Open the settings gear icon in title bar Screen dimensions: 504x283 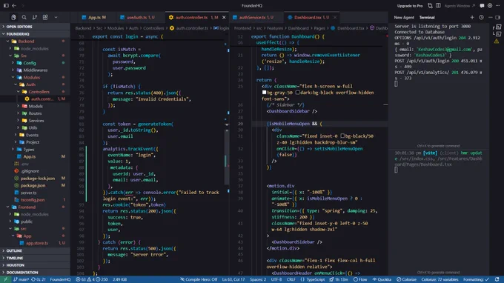click(490, 5)
